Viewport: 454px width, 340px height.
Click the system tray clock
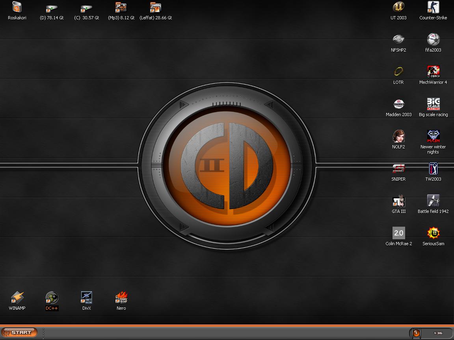click(x=438, y=333)
